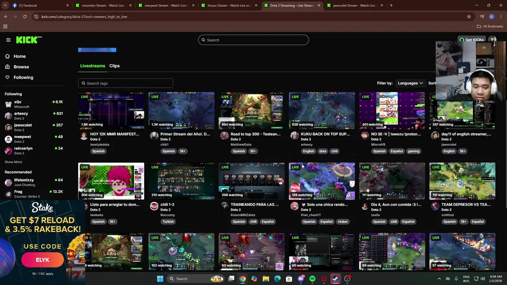Switch to the Clips tab

pyautogui.click(x=114, y=66)
